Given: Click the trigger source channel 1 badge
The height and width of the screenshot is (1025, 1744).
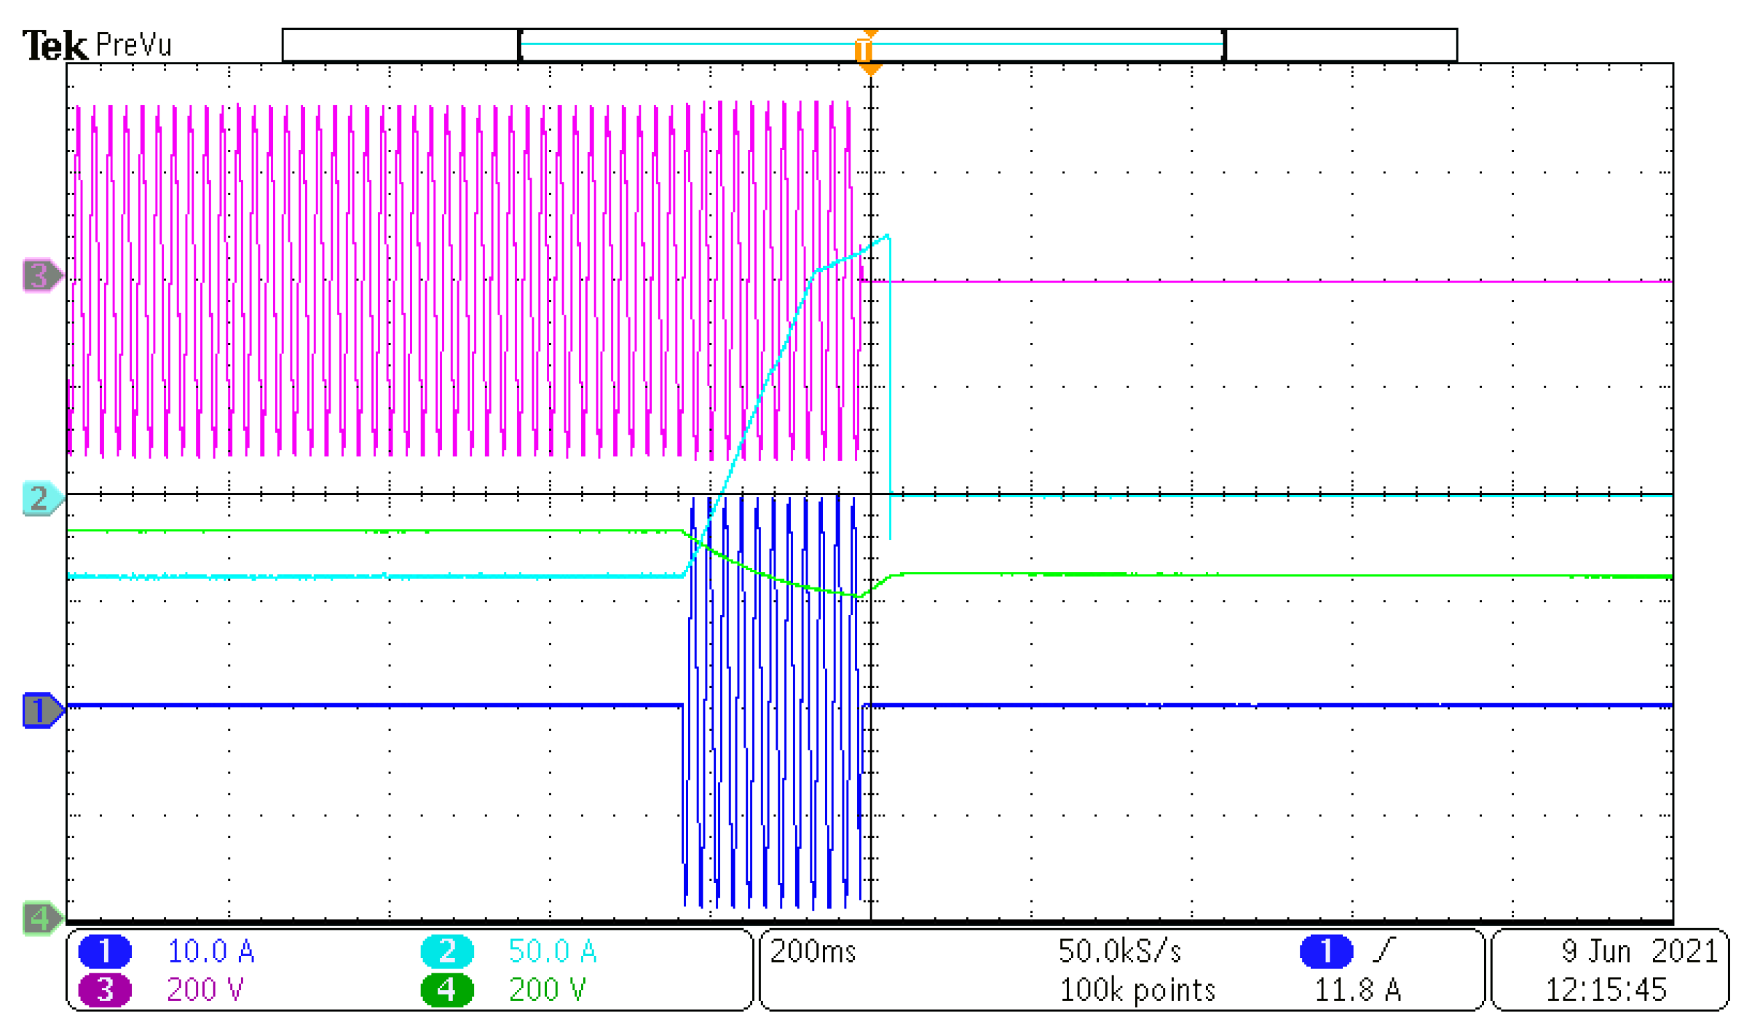Looking at the screenshot, I should (1327, 951).
